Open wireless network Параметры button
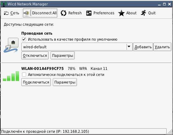The height and width of the screenshot is (135, 173). (x=65, y=82)
